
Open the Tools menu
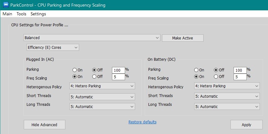tap(21, 14)
